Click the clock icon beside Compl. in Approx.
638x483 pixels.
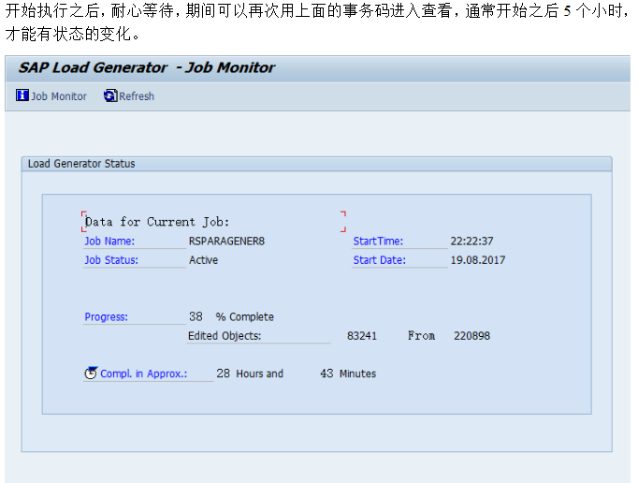(91, 373)
